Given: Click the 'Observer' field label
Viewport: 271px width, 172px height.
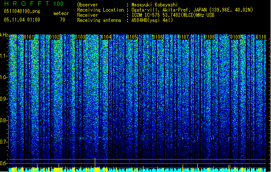Looking at the screenshot, I should tap(87, 5).
